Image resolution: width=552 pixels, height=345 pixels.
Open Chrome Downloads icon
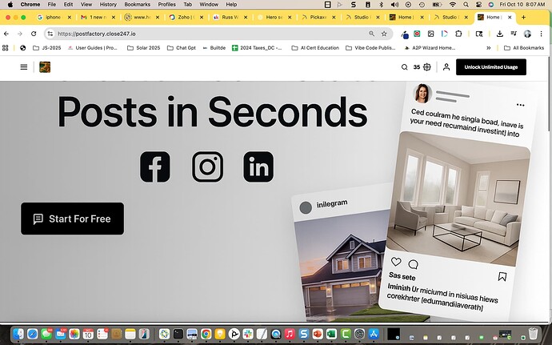(499, 34)
